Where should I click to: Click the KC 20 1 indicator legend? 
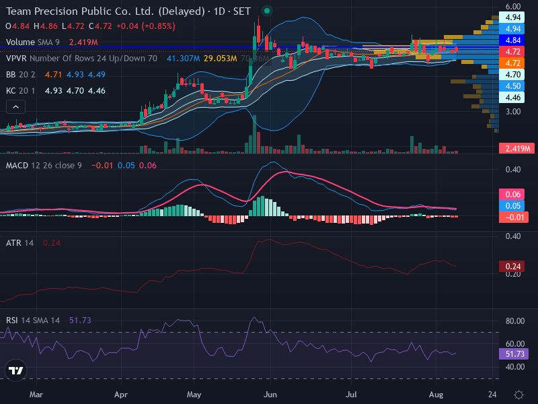(21, 91)
